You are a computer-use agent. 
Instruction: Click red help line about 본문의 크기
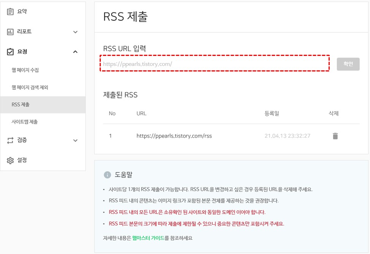[x=196, y=224]
